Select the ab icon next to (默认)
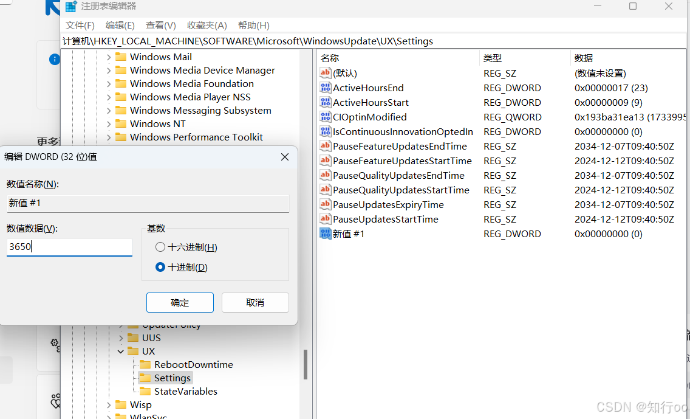 point(325,73)
